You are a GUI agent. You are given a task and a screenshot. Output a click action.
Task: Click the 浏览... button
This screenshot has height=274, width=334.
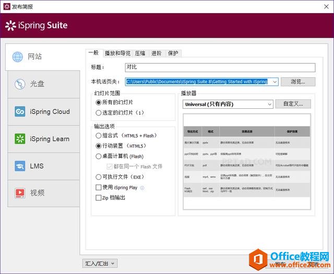[x=297, y=82]
